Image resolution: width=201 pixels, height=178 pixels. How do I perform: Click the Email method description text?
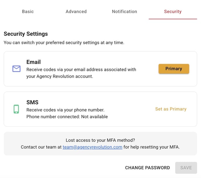81,73
